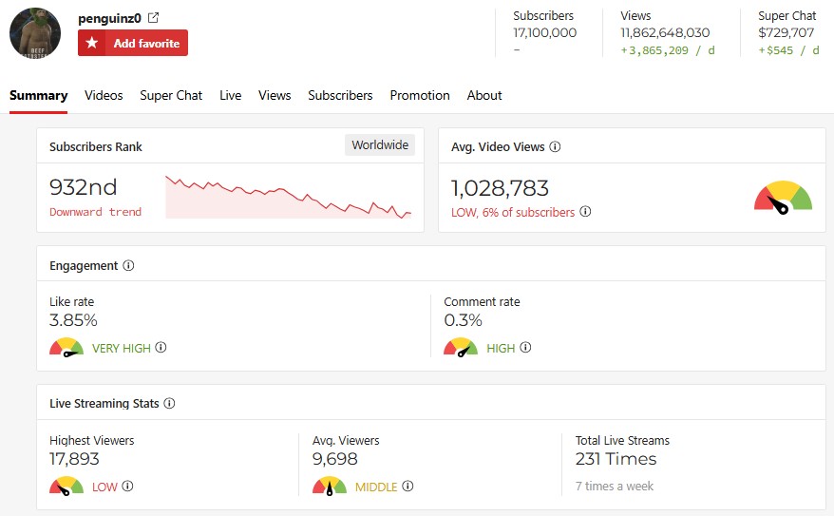The height and width of the screenshot is (516, 834).
Task: Go to the Live tab
Action: (230, 95)
